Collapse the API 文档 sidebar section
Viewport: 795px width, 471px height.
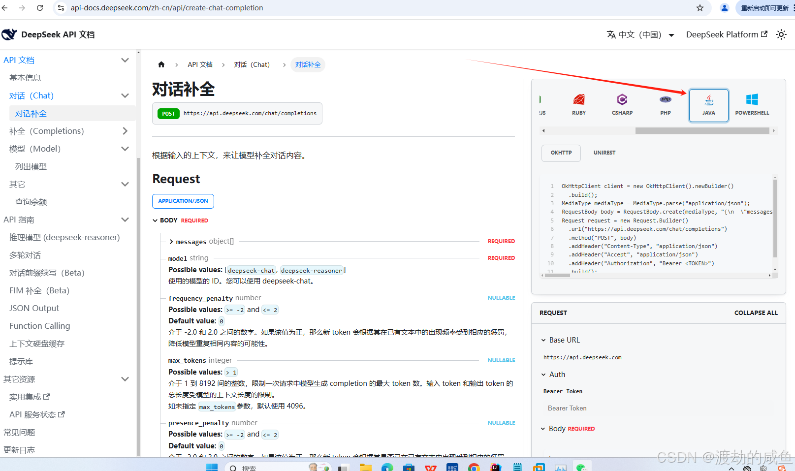click(x=125, y=60)
